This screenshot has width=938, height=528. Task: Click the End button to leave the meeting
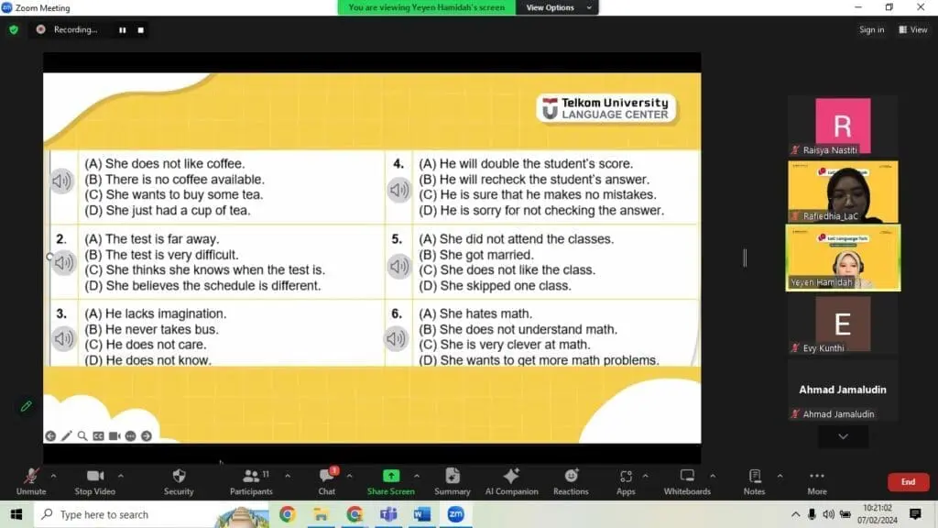(908, 481)
